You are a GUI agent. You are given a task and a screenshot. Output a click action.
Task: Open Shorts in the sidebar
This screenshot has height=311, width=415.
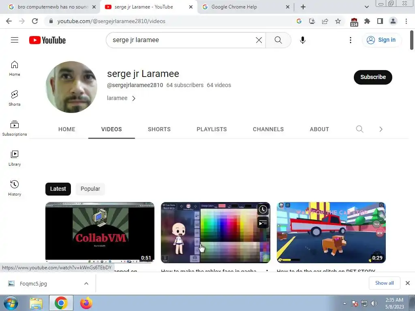[15, 98]
